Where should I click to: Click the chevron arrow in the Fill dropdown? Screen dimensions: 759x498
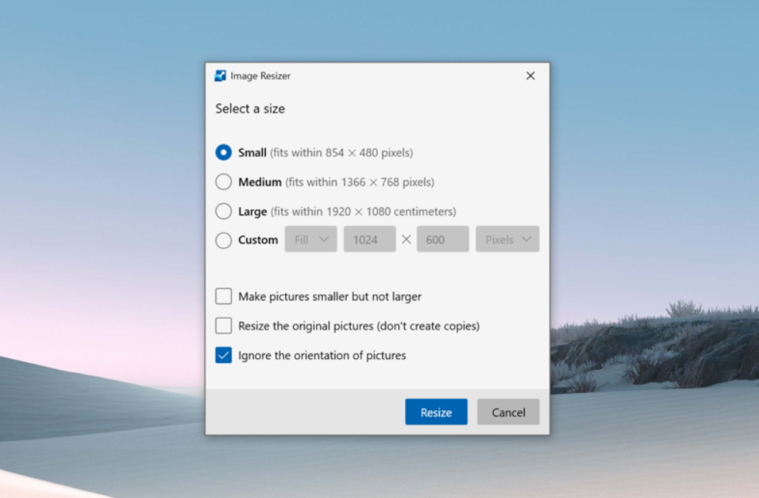pyautogui.click(x=325, y=239)
